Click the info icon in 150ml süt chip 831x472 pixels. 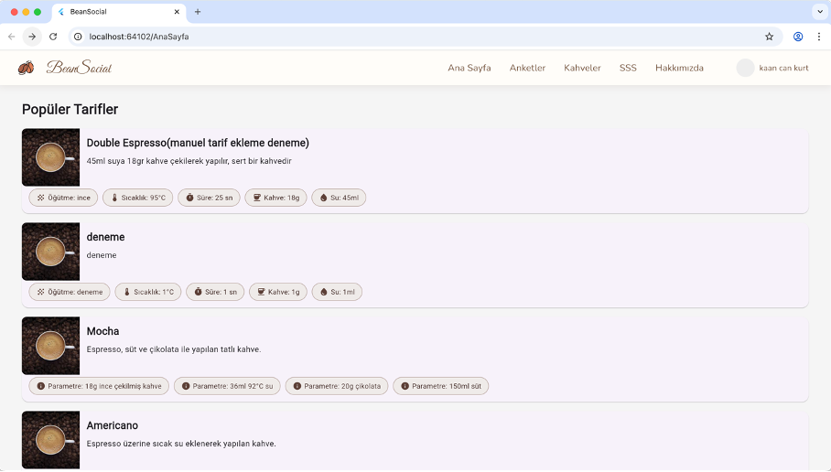tap(405, 386)
